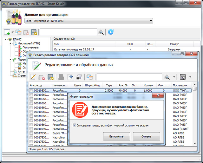Click the blue arrow export icon
The width and height of the screenshot is (203, 163).
coord(70,77)
